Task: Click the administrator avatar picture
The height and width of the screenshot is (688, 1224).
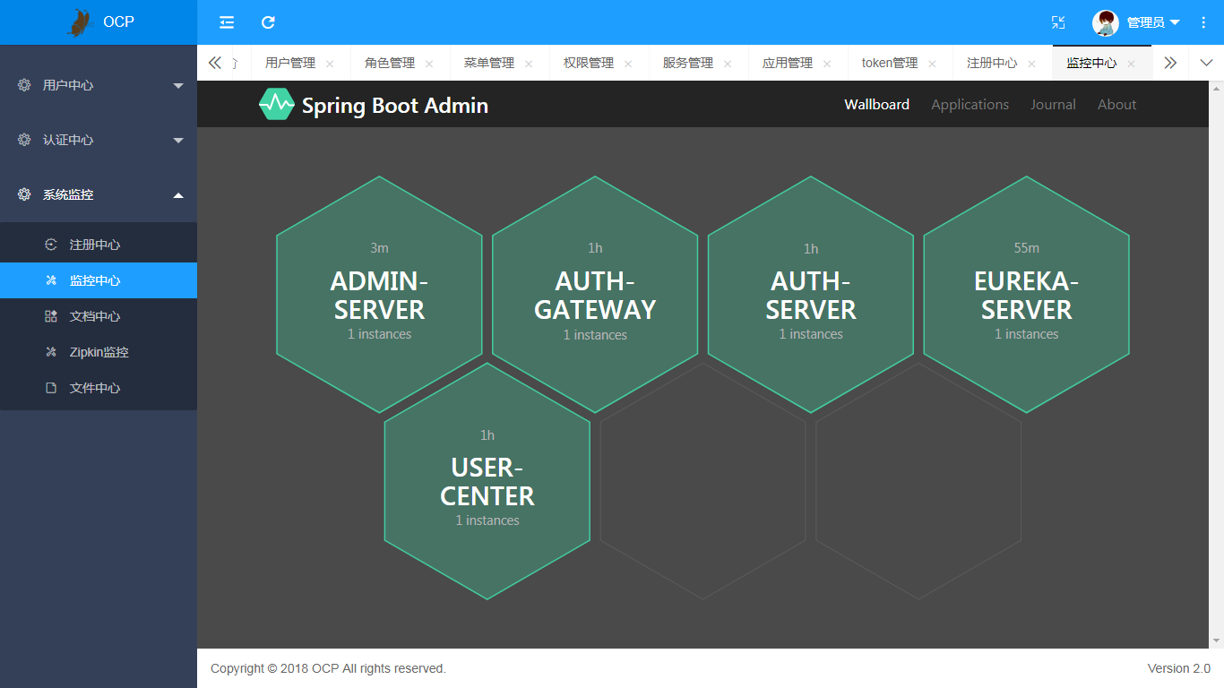Action: click(1106, 22)
